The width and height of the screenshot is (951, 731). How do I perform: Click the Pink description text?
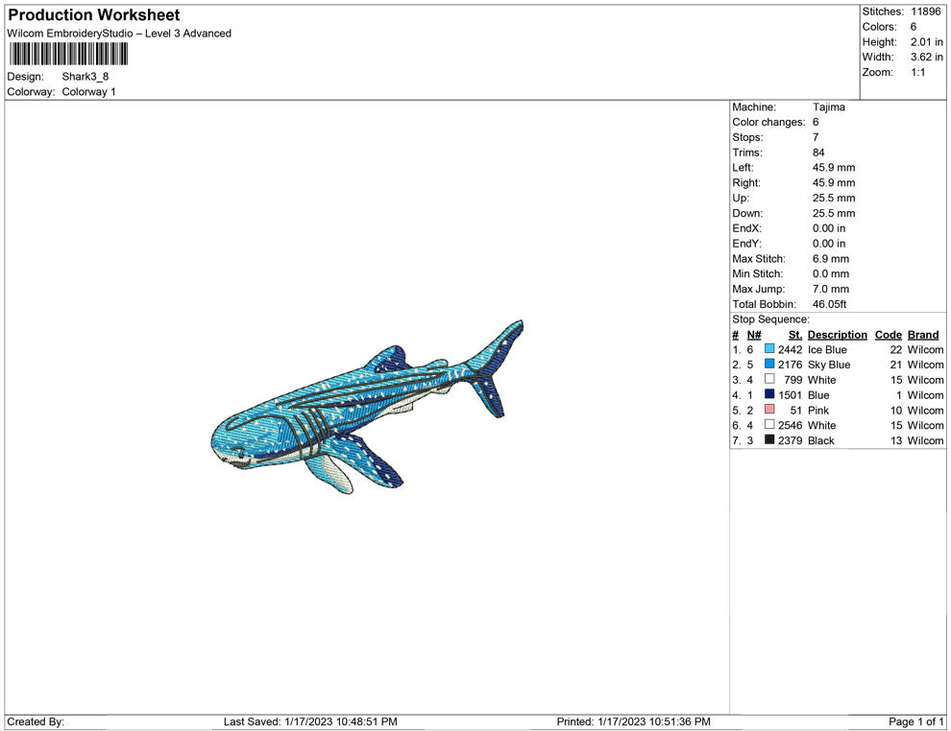pos(818,410)
